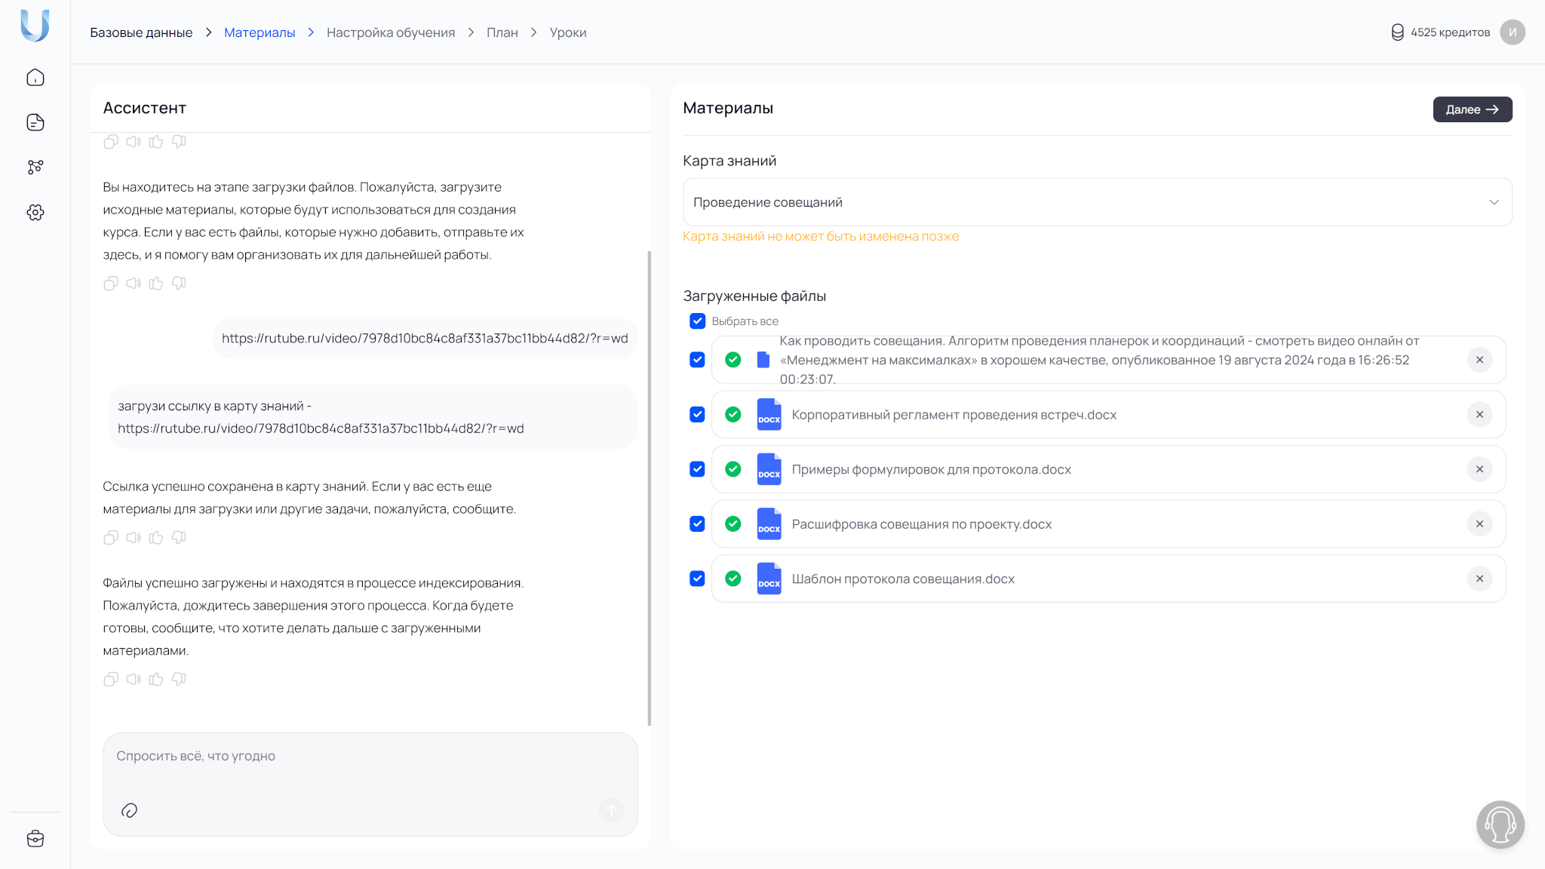Screen dimensions: 1545x869
Task: Toggle the 'Выбрать все' checkbox
Action: (x=697, y=321)
